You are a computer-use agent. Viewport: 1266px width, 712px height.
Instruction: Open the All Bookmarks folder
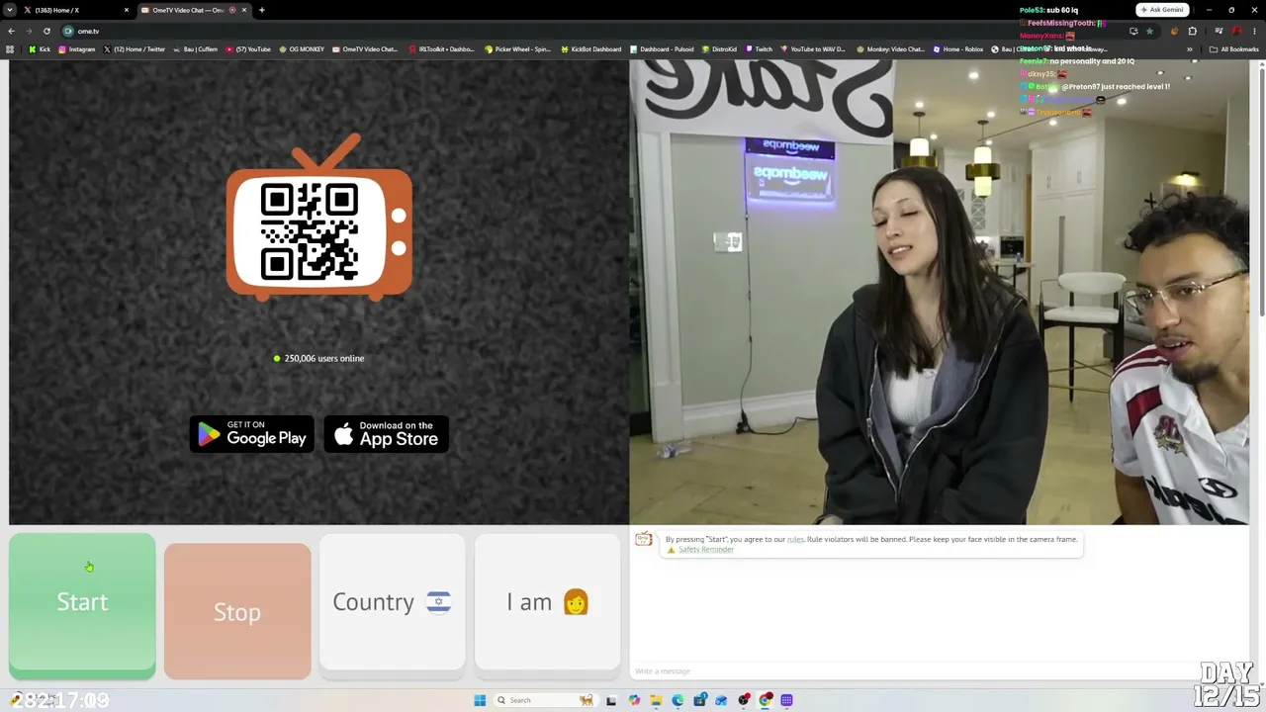tap(1233, 49)
